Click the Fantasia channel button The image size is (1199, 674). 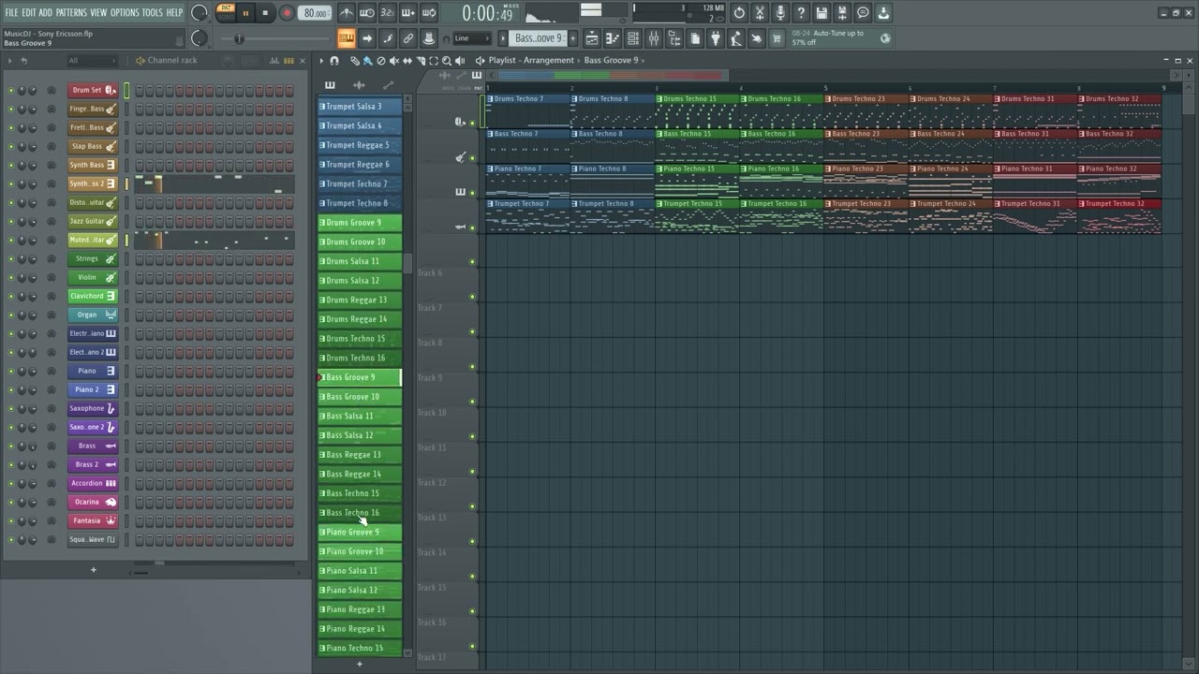[x=93, y=520]
